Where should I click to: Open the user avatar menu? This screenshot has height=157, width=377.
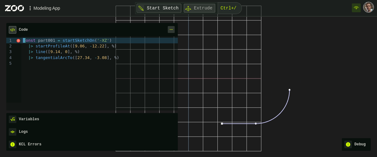click(368, 8)
